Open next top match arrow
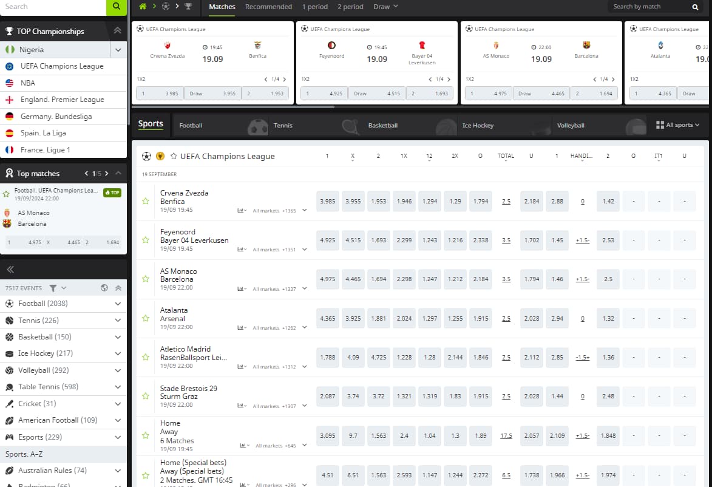712x487 pixels. [106, 174]
